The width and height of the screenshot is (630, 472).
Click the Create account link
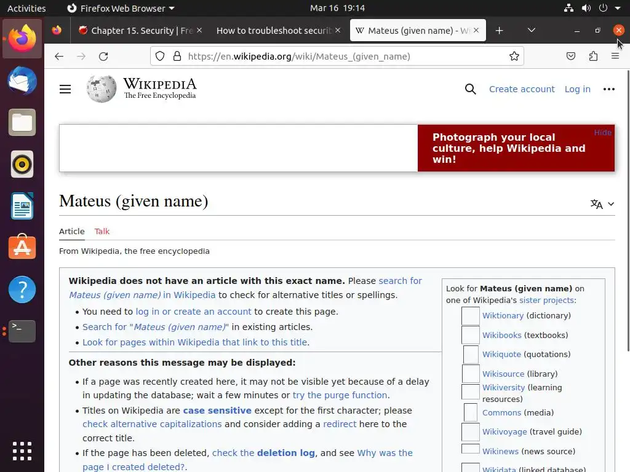522,89
